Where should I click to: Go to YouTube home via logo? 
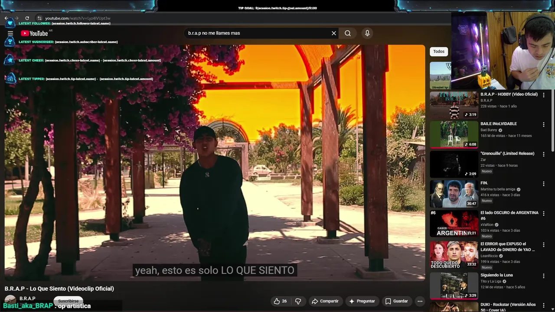pos(34,33)
